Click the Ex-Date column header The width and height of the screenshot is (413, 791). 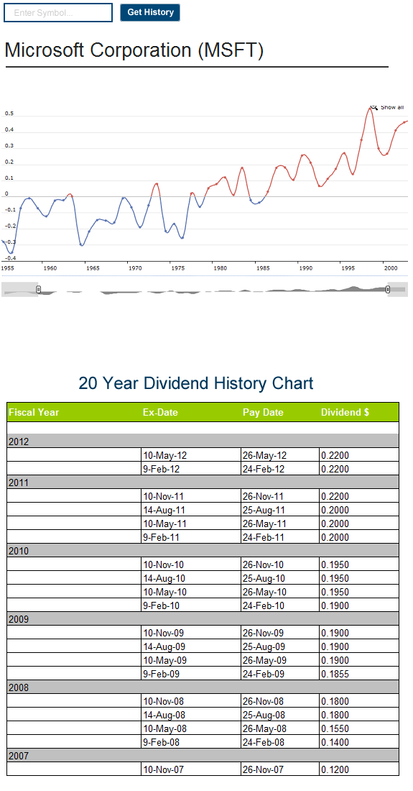pyautogui.click(x=160, y=412)
